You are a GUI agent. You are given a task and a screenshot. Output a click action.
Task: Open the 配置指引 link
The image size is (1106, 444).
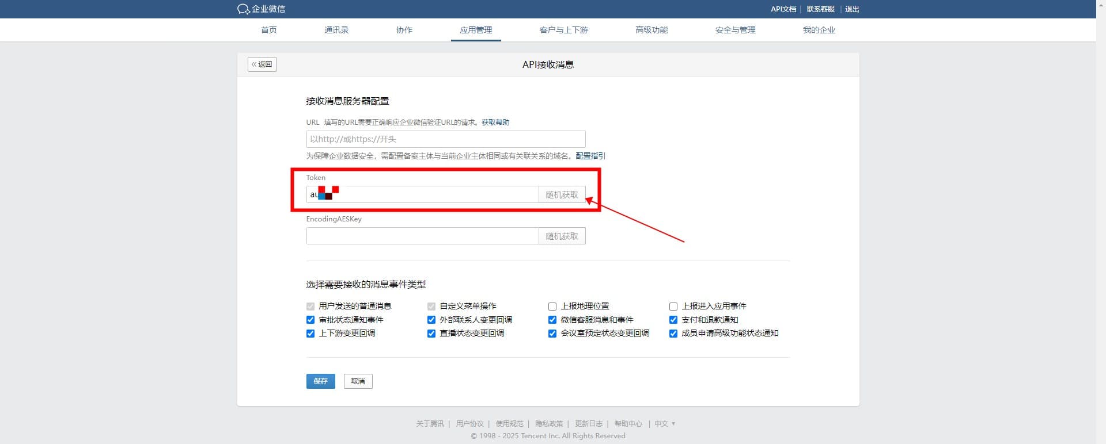point(590,156)
